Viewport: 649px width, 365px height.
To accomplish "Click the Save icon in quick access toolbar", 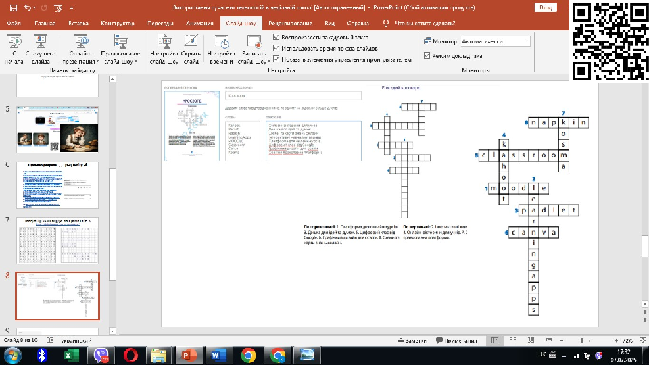I will 14,8.
